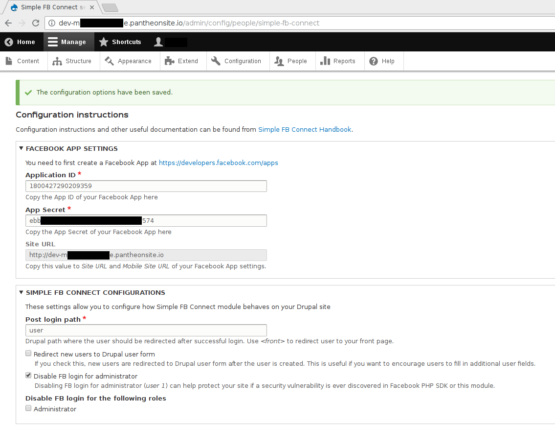555x427 pixels.
Task: Open the Structure menu label
Action: point(78,61)
